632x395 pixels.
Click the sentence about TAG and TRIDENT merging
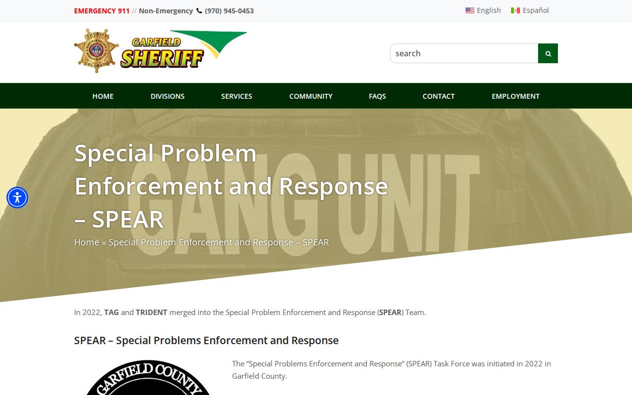pos(250,312)
